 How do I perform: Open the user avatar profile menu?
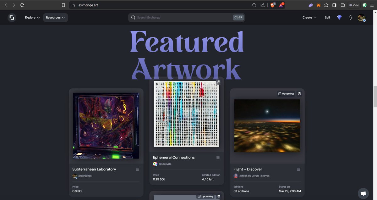pyautogui.click(x=362, y=18)
